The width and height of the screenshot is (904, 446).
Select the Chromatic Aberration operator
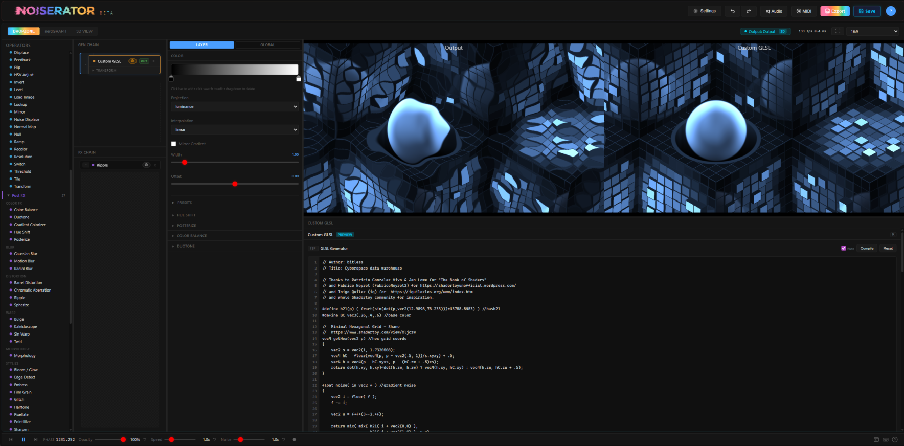32,291
